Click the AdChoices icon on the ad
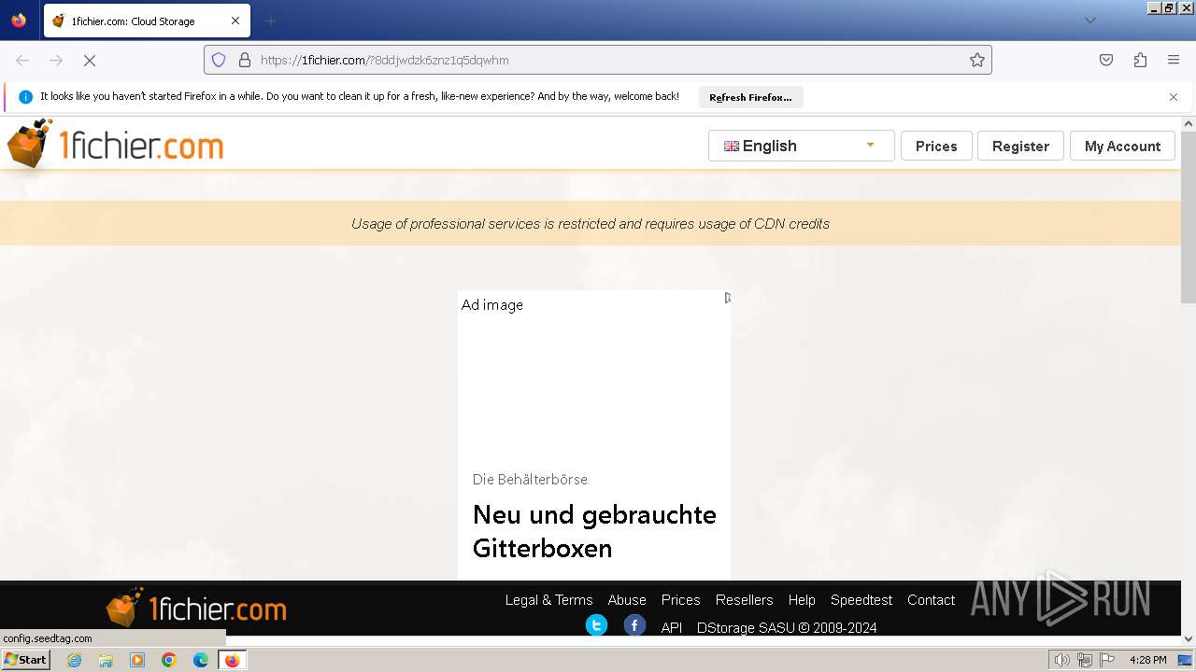This screenshot has height=672, width=1196. (727, 298)
